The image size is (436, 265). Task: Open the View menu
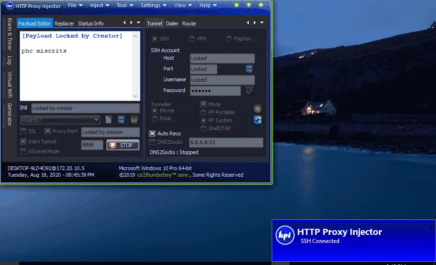[183, 5]
